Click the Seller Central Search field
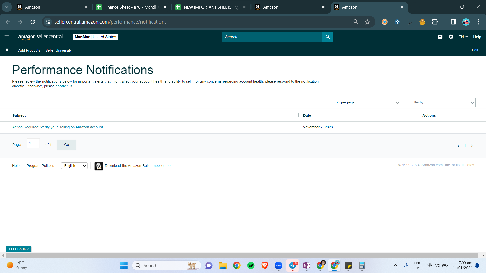Screen dimensions: 486x273 [272, 37]
